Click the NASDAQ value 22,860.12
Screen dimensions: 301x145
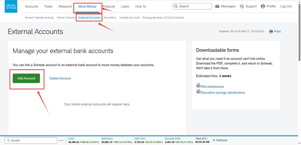(x=107, y=142)
